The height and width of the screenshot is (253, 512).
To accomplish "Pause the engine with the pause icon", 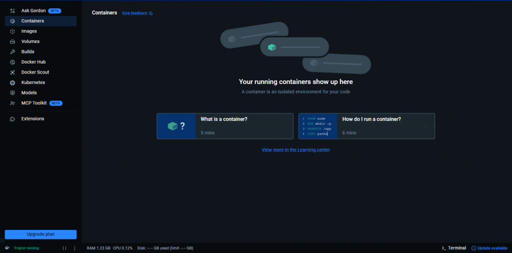I will click(x=64, y=248).
